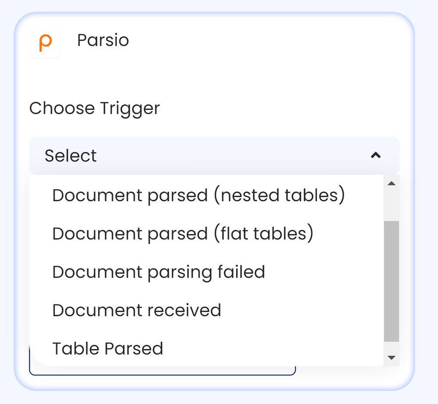The width and height of the screenshot is (438, 404).
Task: Select the Table Parsed option
Action: click(x=107, y=348)
